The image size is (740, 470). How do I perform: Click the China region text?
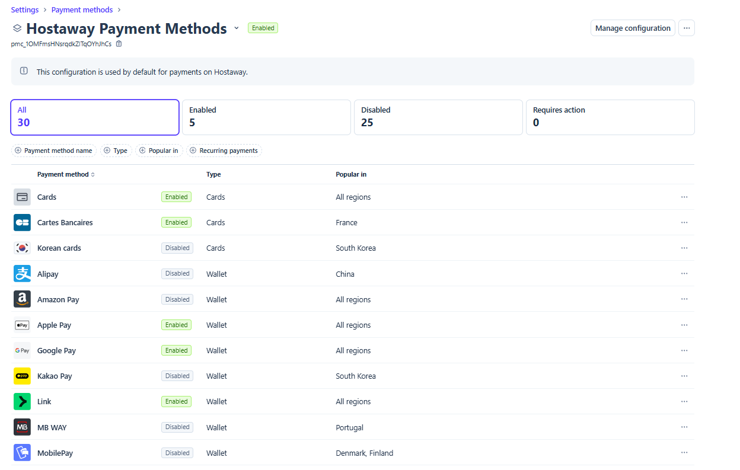pos(345,274)
